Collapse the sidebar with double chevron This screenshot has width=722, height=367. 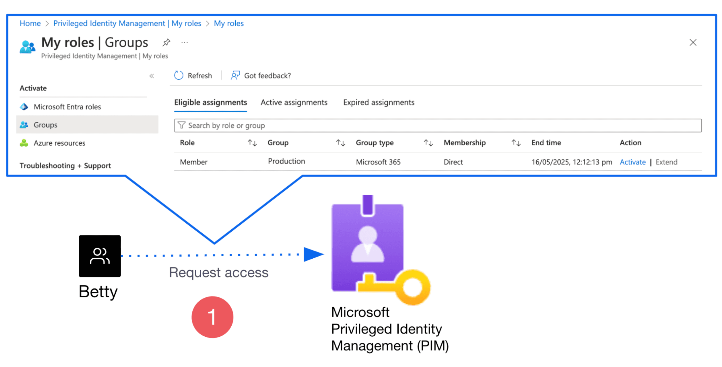tap(152, 76)
